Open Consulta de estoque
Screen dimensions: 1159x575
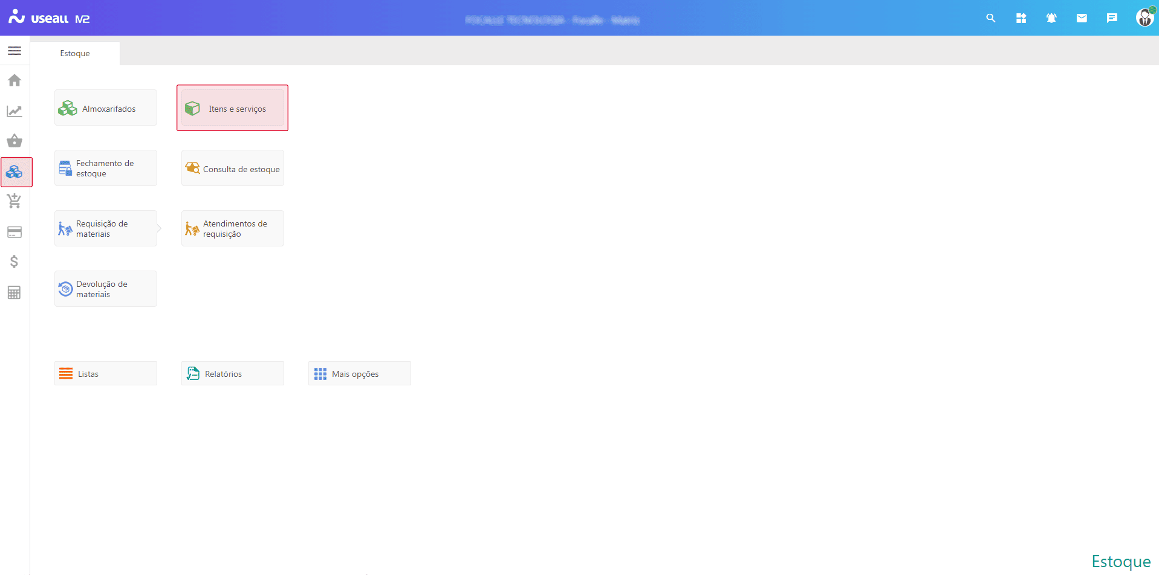pos(233,169)
